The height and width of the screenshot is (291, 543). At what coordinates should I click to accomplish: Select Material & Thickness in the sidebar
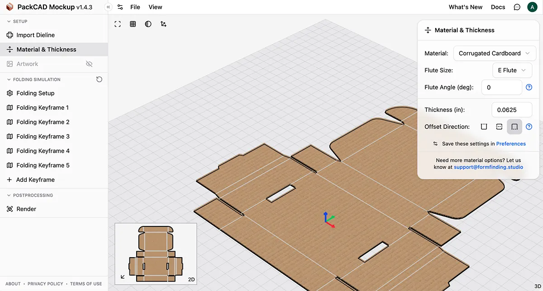pyautogui.click(x=54, y=49)
